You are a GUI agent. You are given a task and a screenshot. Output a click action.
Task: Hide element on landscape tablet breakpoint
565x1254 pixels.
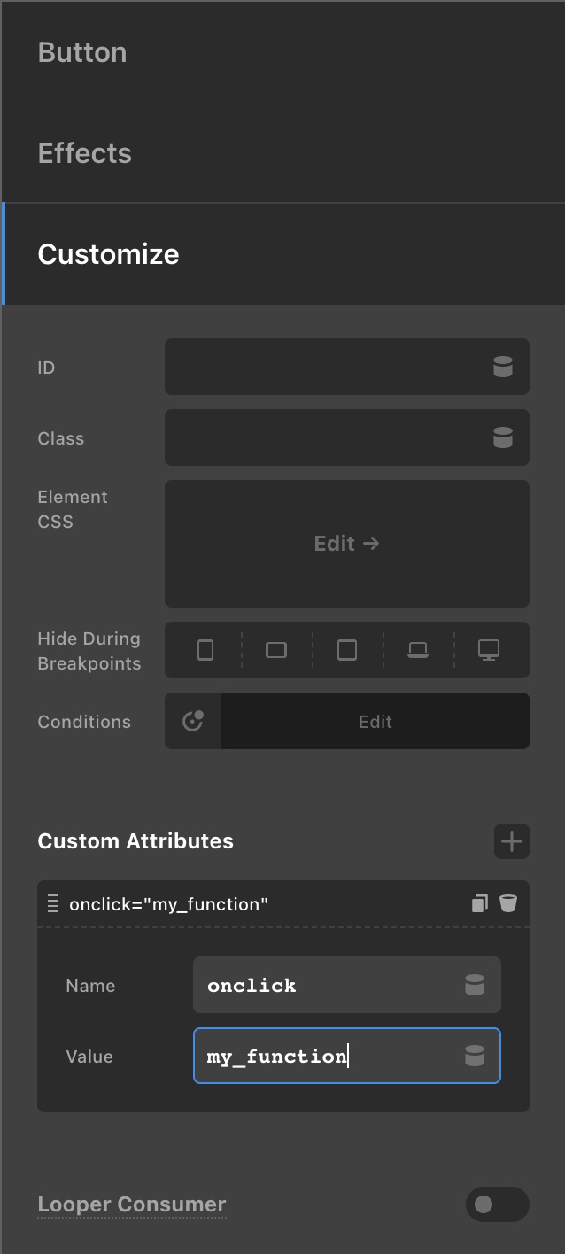(x=276, y=650)
